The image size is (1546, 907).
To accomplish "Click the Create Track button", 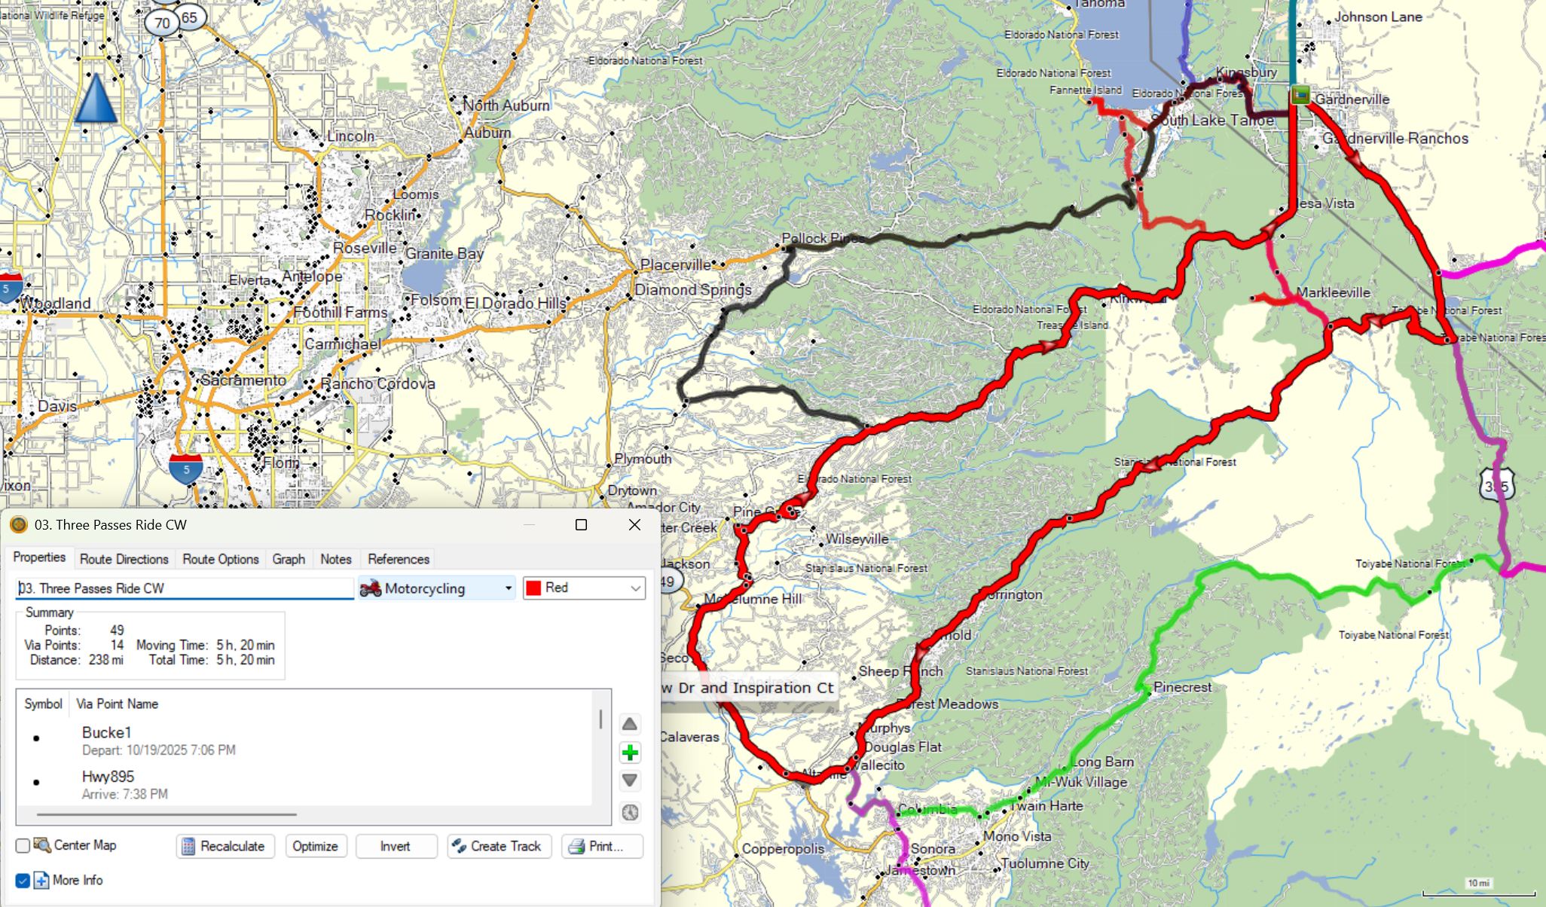I will pos(499,846).
